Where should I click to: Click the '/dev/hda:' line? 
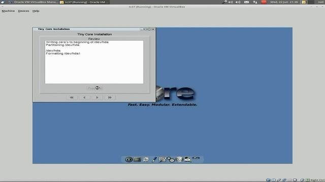click(x=53, y=51)
